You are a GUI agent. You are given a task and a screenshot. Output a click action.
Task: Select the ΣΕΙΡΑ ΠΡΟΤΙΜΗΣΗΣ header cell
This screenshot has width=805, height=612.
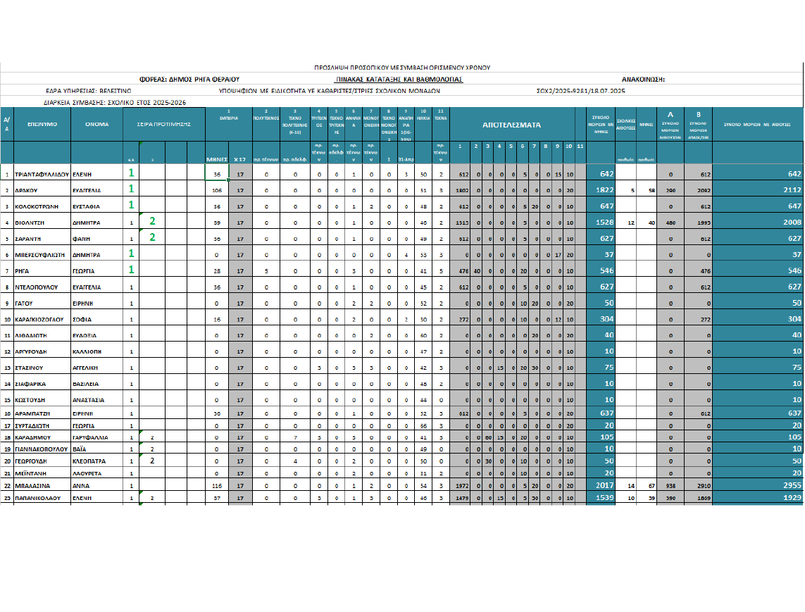pos(163,124)
